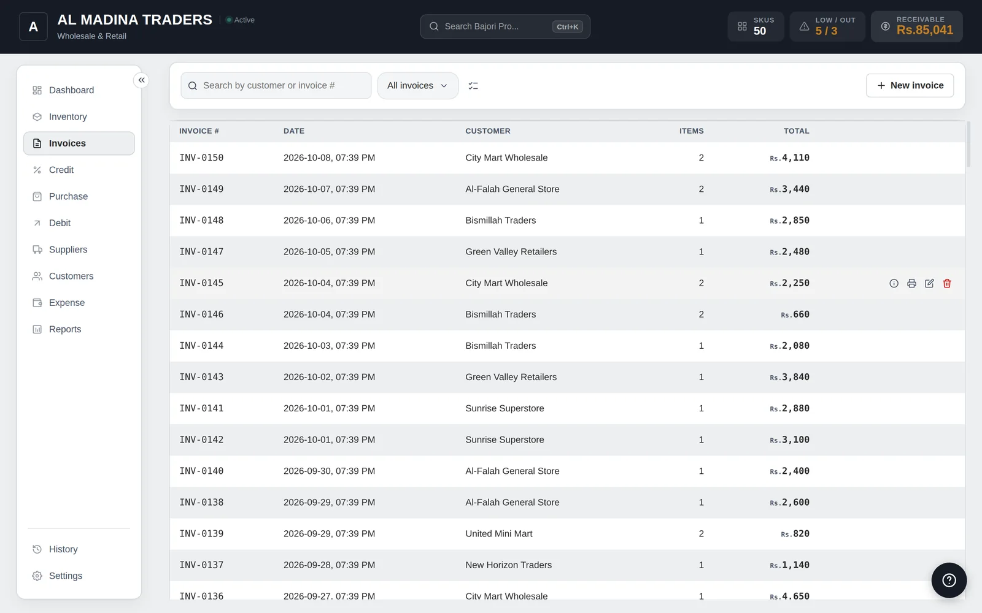This screenshot has width=982, height=613.
Task: Toggle the bulk select checklist icon
Action: 473,86
